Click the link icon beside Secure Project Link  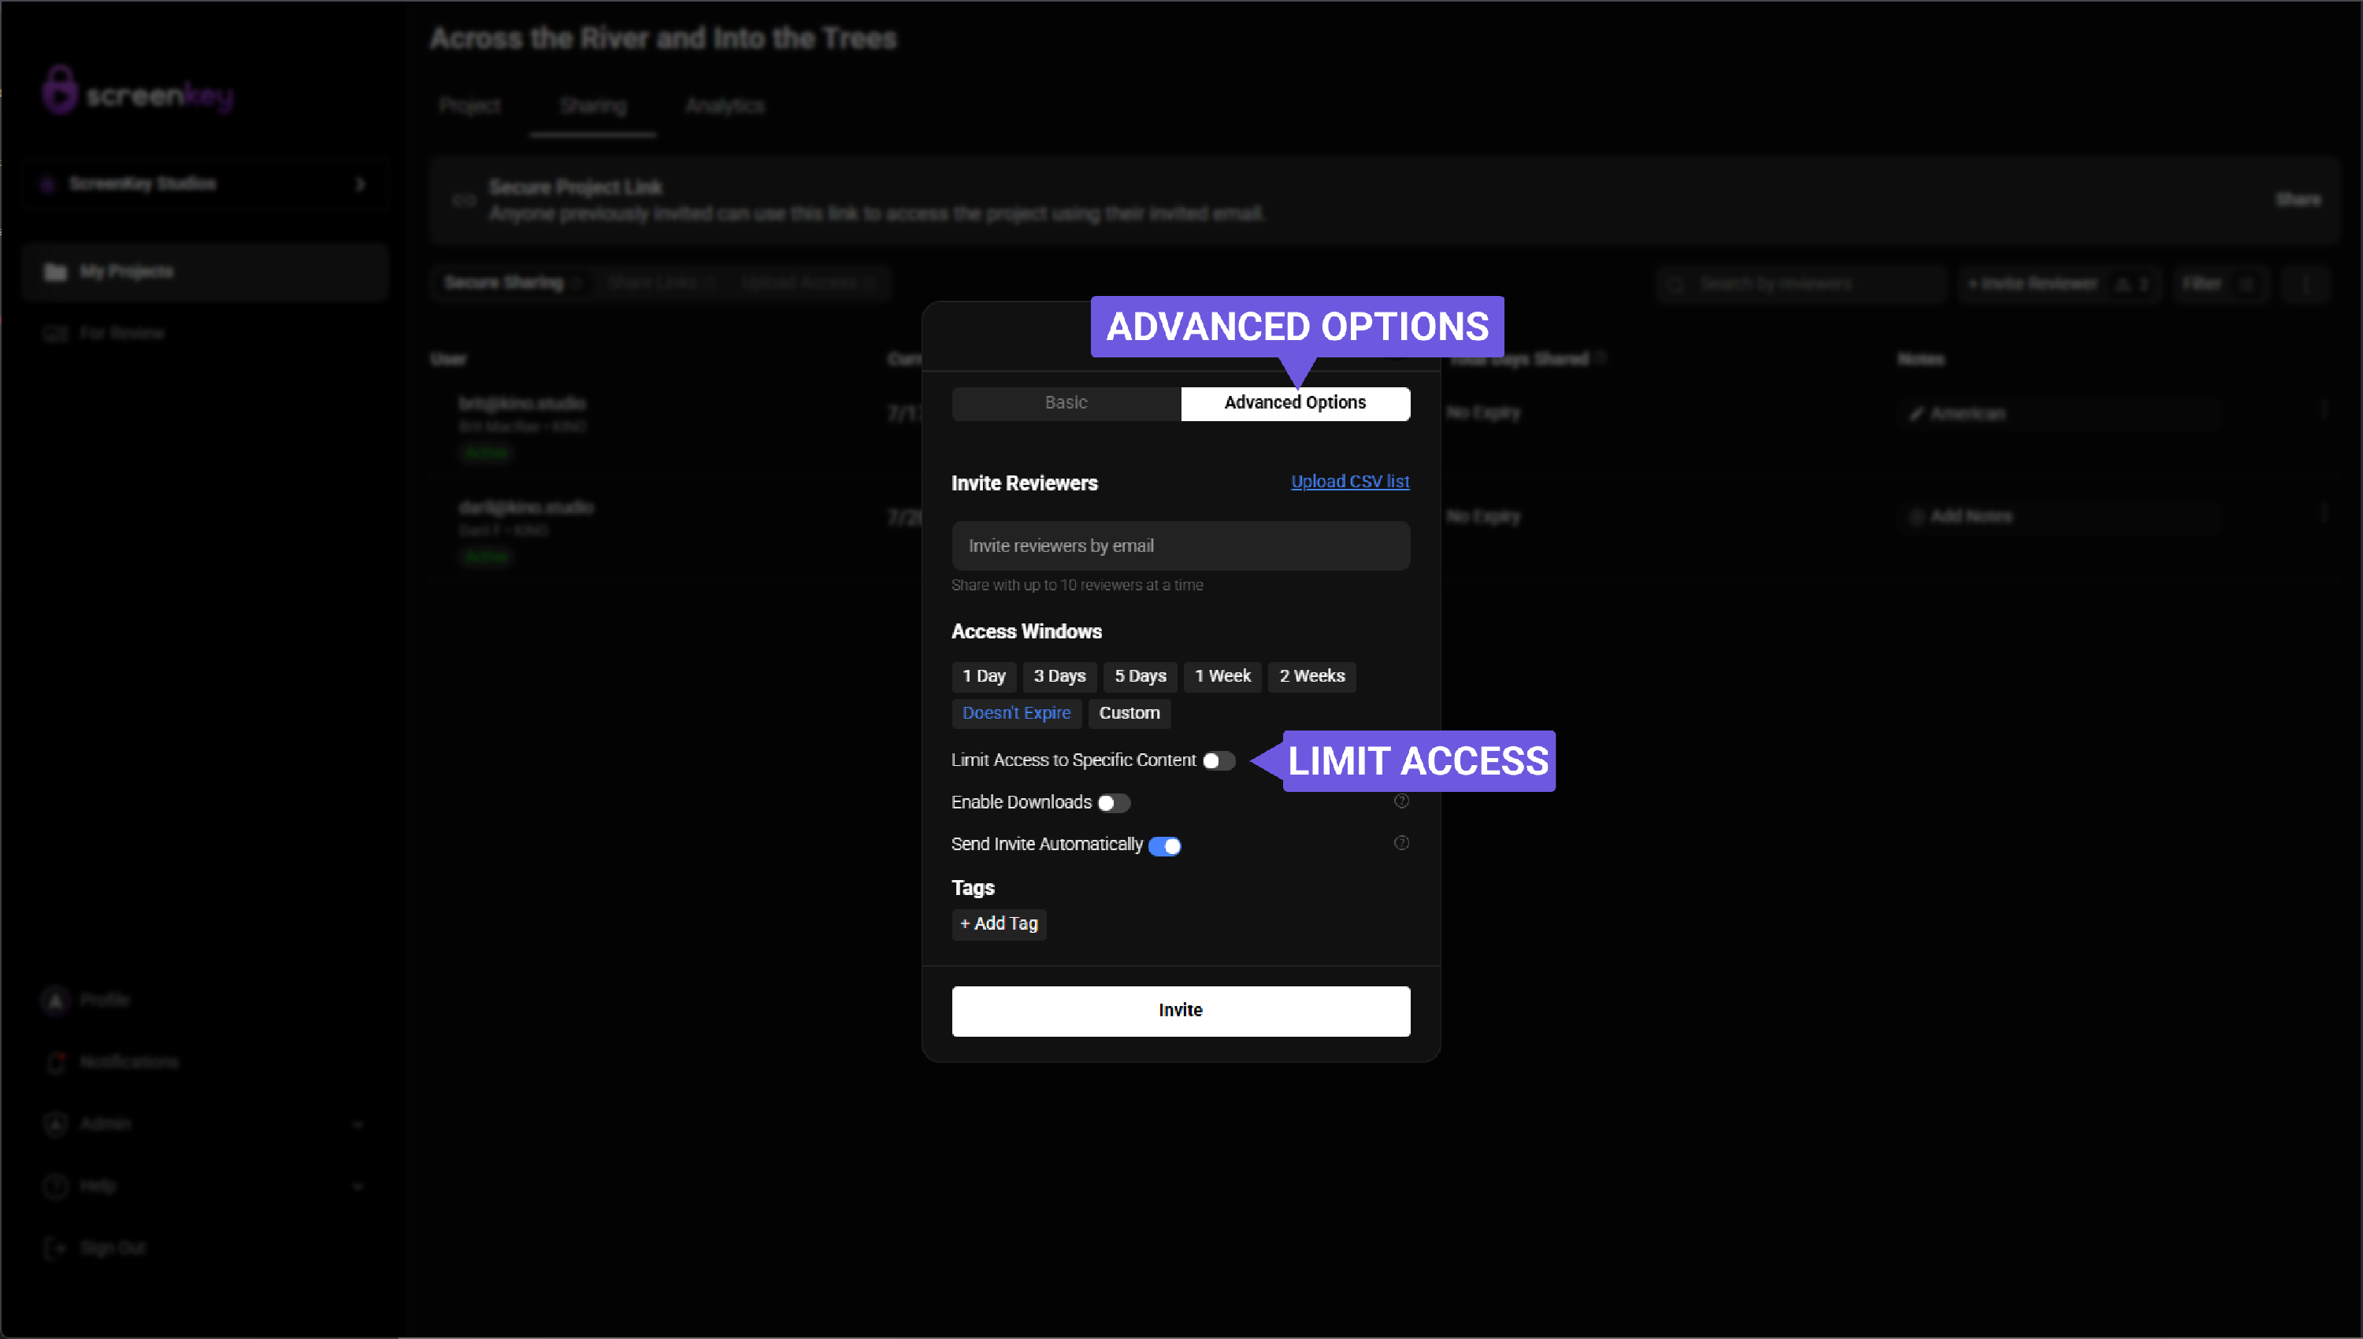[465, 201]
